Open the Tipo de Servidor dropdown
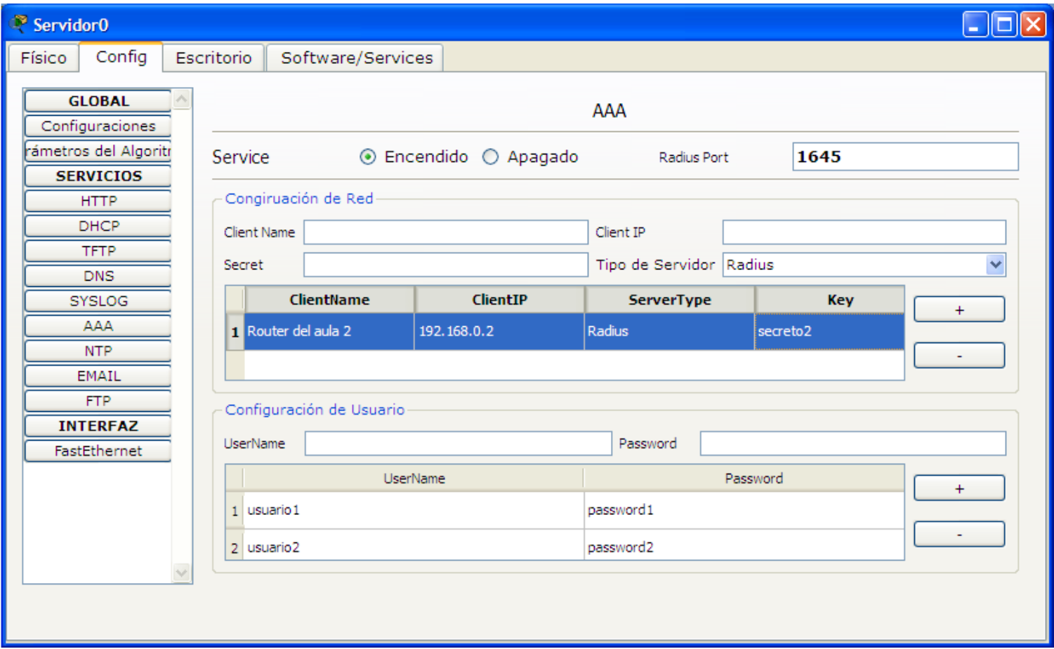This screenshot has height=649, width=1054. click(994, 265)
